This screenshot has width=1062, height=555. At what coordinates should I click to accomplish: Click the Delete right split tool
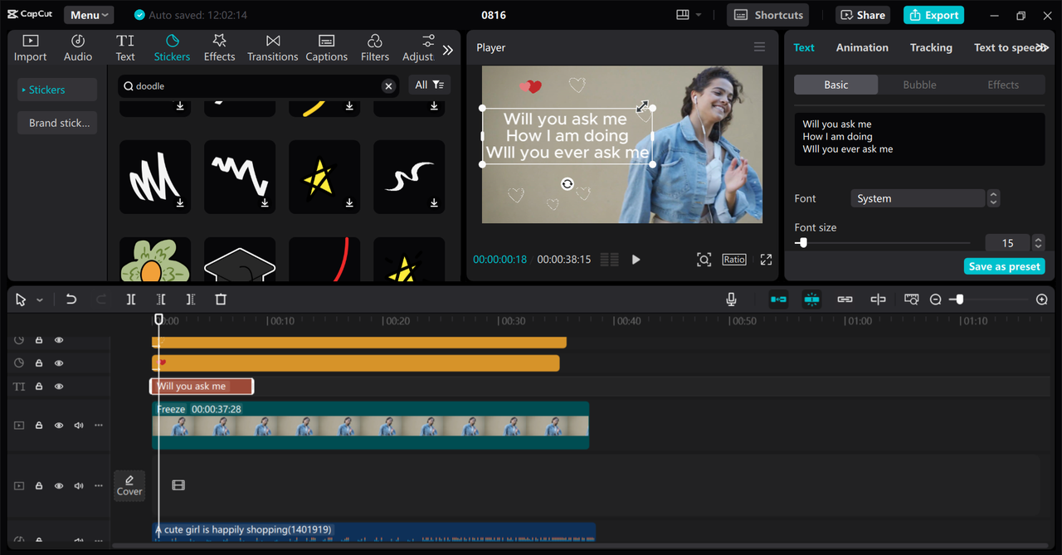click(191, 299)
